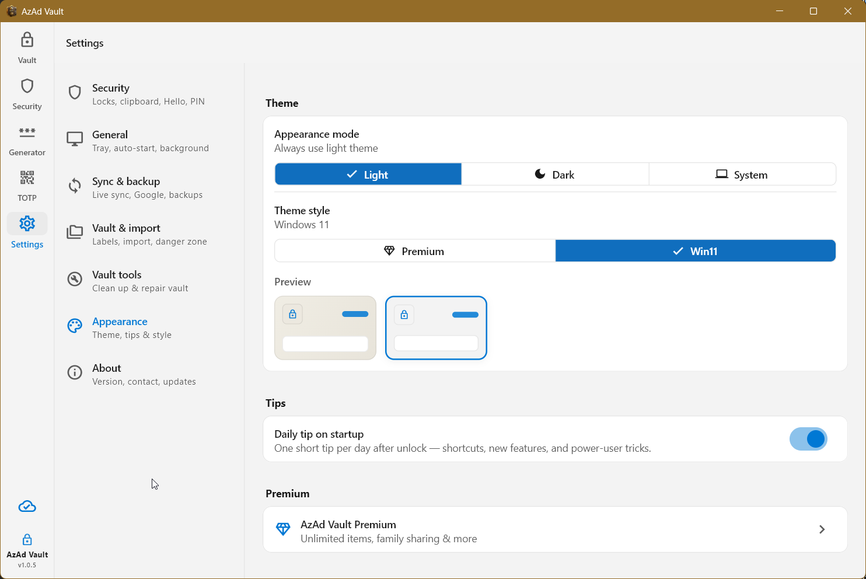The width and height of the screenshot is (866, 579).
Task: Click the AzAd Vault title bar app icon
Action: click(x=11, y=11)
